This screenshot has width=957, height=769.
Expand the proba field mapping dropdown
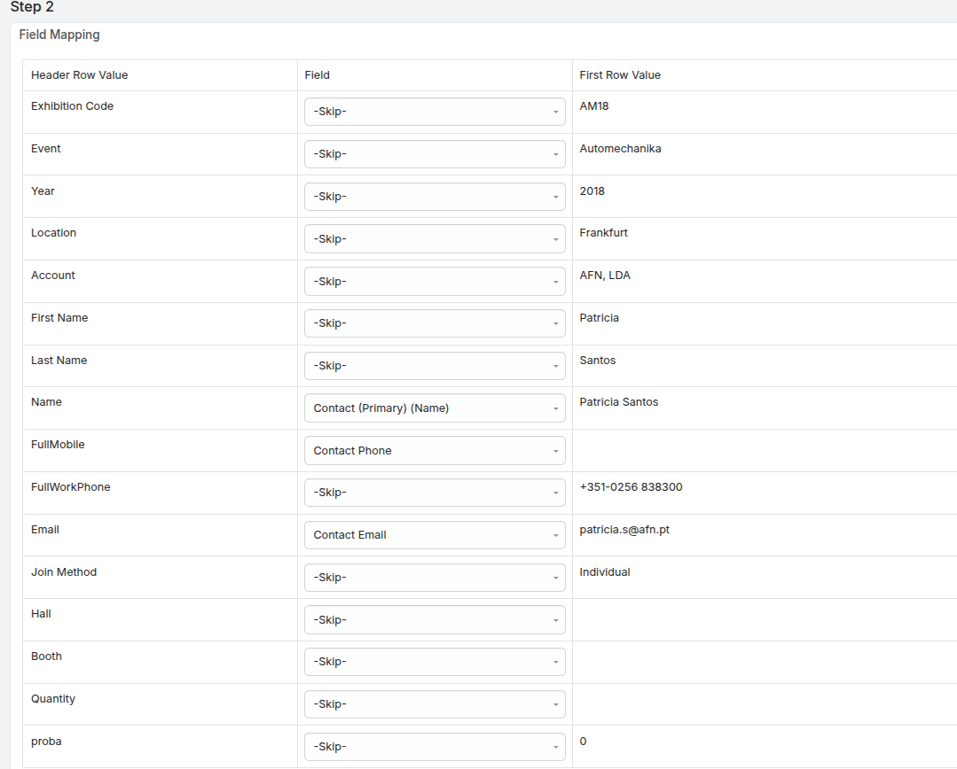435,747
